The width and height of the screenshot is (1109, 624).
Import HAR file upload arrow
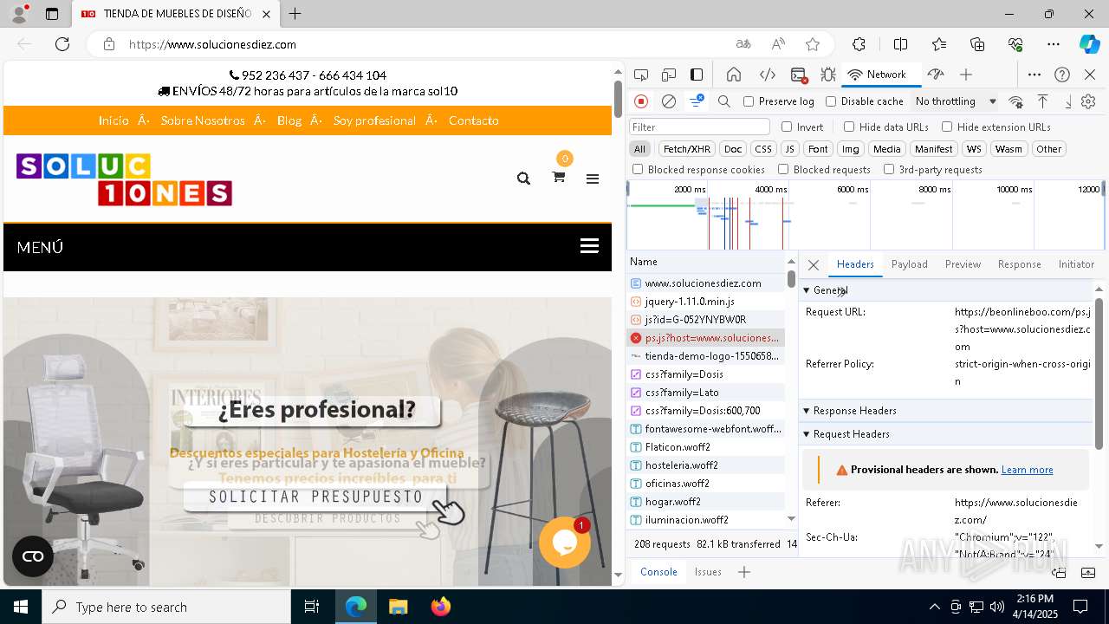1043,101
